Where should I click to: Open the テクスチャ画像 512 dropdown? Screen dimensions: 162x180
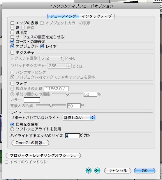[52, 58]
